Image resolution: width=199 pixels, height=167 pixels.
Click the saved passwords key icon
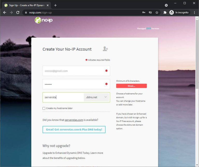pos(144,12)
